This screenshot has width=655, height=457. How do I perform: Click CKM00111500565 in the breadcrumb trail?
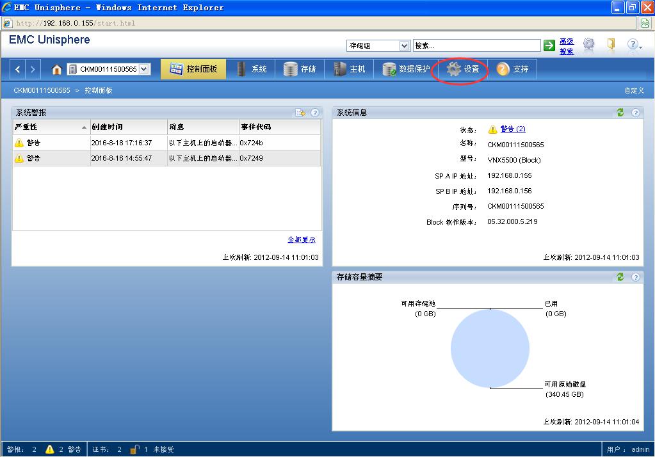pos(42,91)
